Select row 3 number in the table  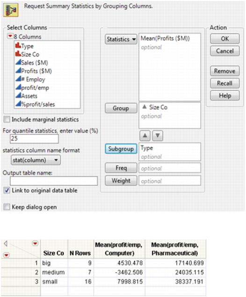(21, 282)
